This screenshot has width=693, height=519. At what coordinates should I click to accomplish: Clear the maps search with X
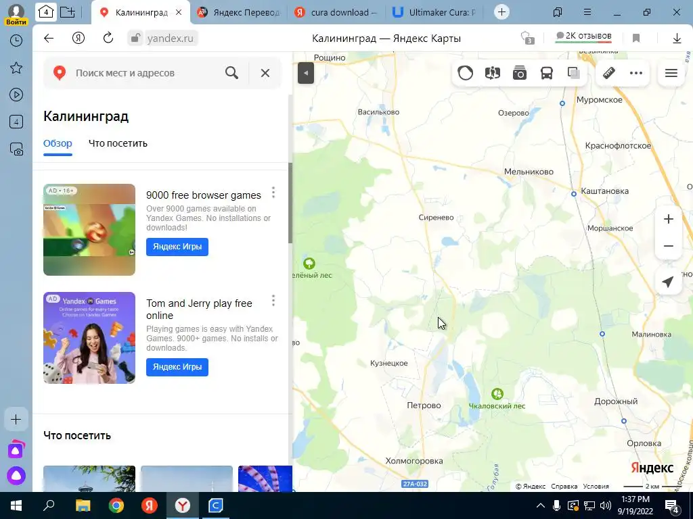click(x=265, y=73)
